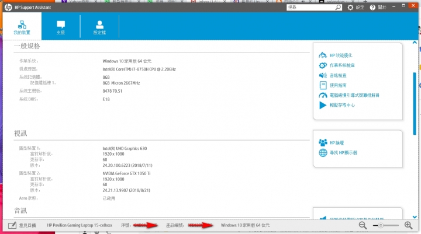Run 作業系統檢查 gear icon

(x=322, y=65)
